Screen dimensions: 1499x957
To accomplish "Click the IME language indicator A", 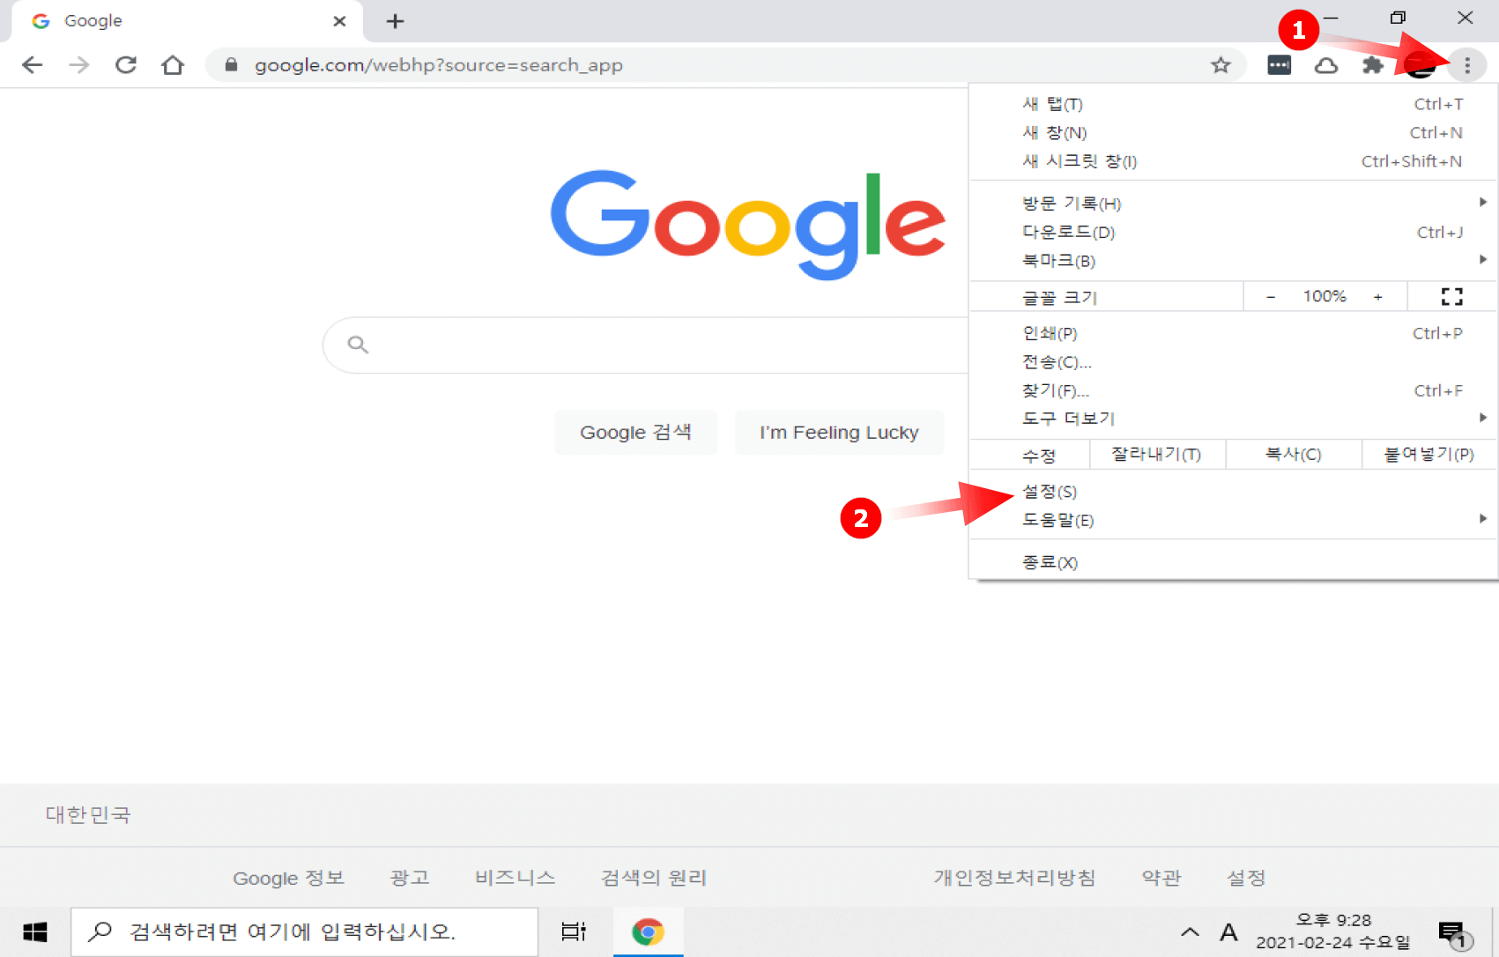I will pyautogui.click(x=1228, y=932).
